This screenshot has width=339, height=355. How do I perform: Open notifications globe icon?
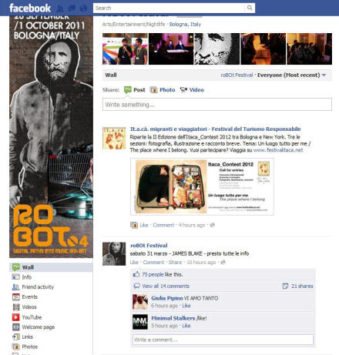click(83, 8)
